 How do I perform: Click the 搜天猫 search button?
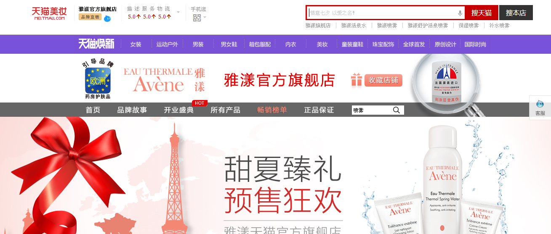pyautogui.click(x=482, y=13)
